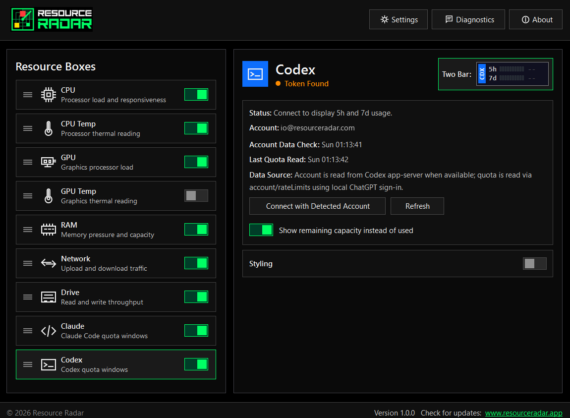This screenshot has height=418, width=570.
Task: Open the Settings page
Action: pos(399,20)
